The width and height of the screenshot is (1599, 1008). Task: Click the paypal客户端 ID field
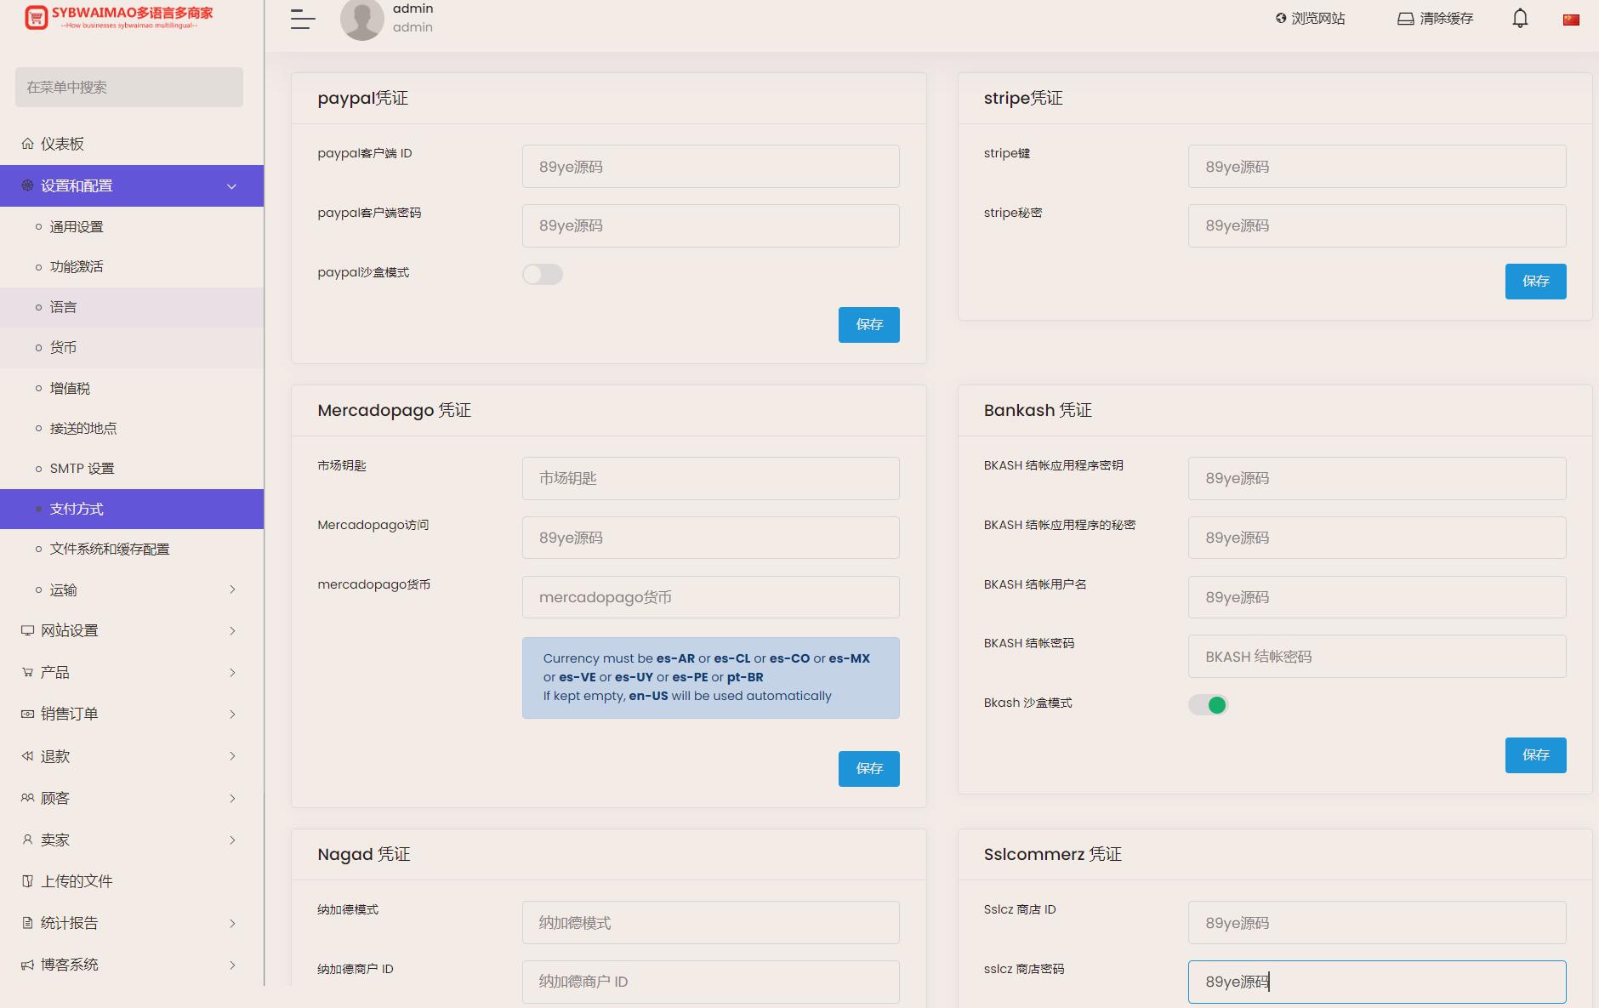(x=710, y=167)
